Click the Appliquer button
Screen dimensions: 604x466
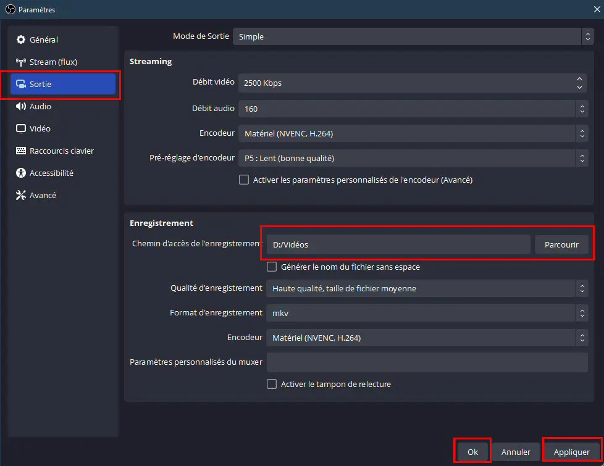pyautogui.click(x=572, y=452)
